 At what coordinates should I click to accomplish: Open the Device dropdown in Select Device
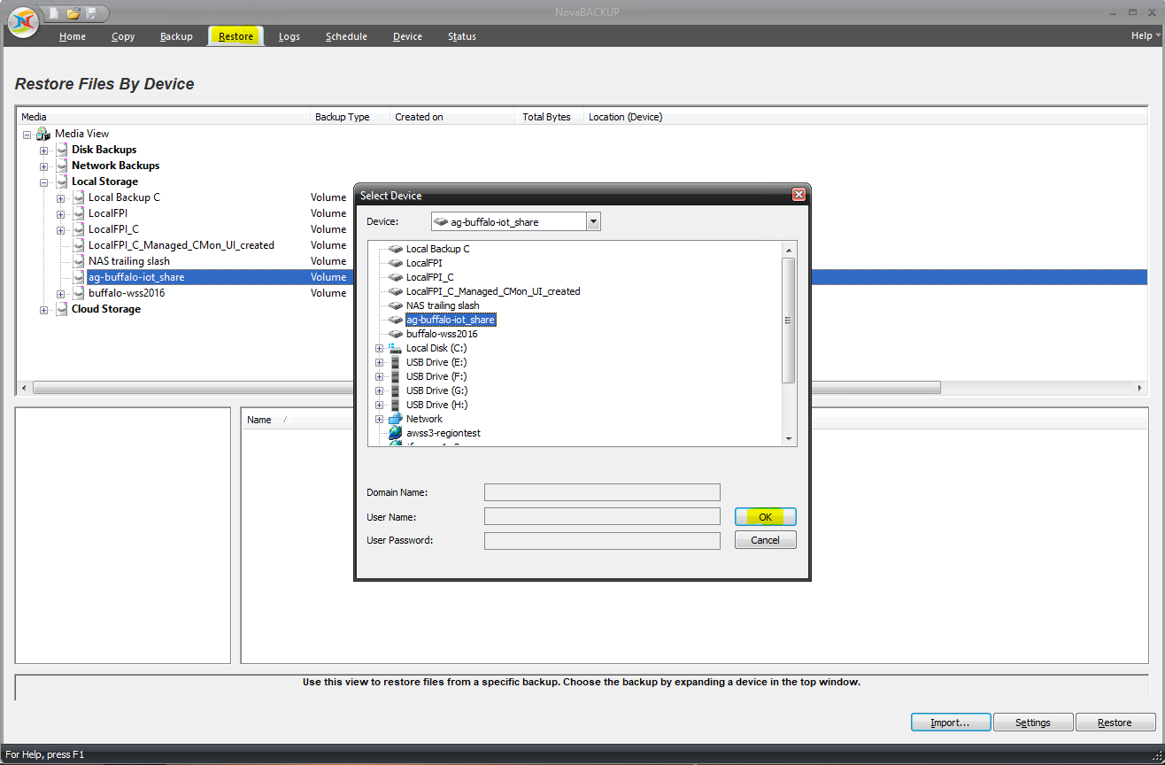click(x=593, y=222)
